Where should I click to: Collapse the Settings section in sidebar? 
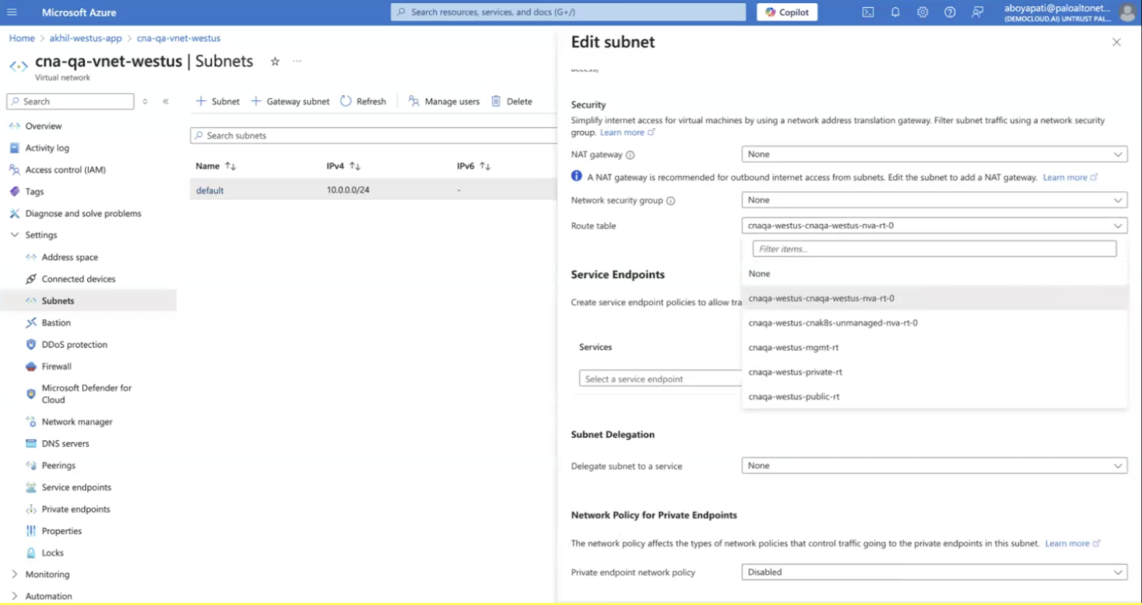point(14,235)
